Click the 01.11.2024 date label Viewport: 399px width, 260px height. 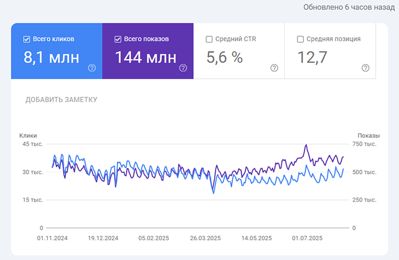pos(52,238)
